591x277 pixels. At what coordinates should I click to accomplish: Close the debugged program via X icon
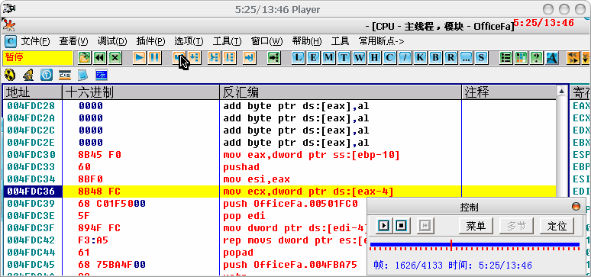(115, 58)
